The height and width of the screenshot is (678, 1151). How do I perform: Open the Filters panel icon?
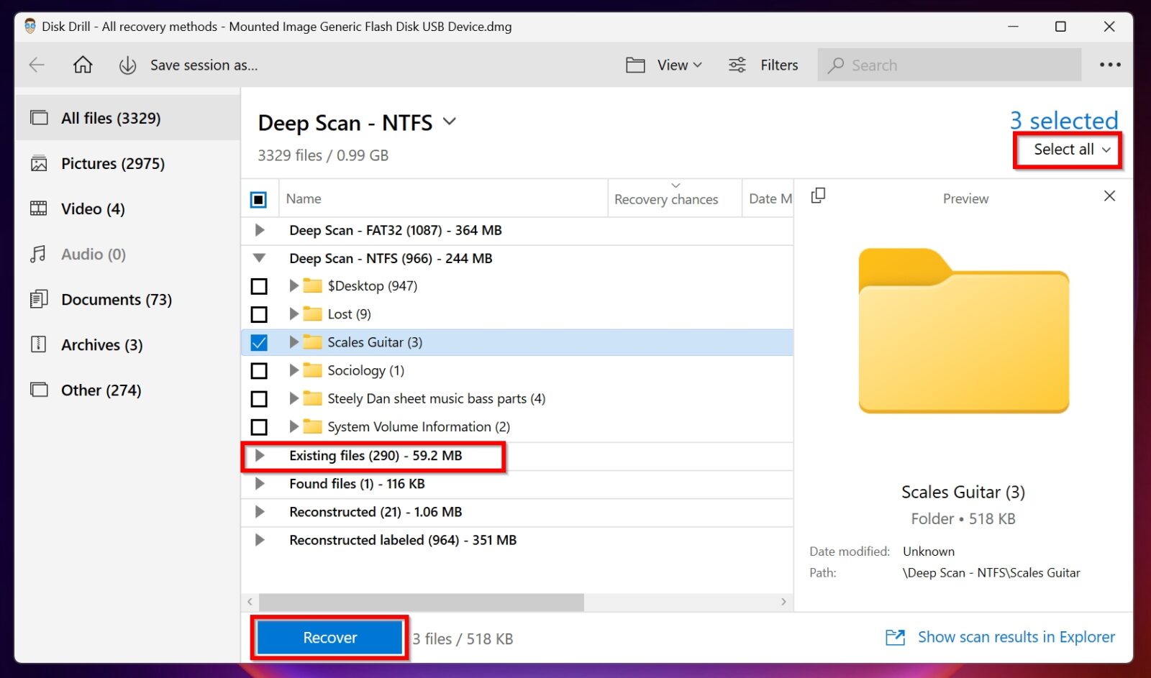737,65
